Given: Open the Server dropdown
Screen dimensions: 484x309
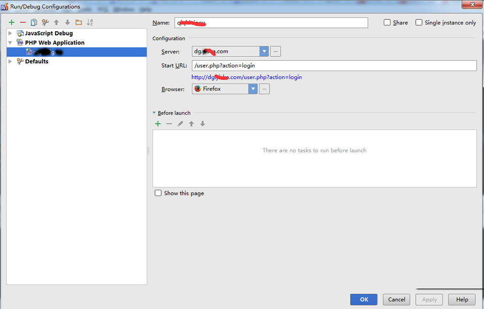Looking at the screenshot, I should tap(264, 51).
